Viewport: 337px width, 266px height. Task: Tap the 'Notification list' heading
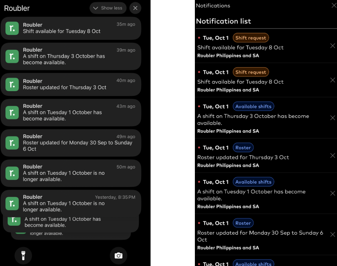click(x=223, y=21)
